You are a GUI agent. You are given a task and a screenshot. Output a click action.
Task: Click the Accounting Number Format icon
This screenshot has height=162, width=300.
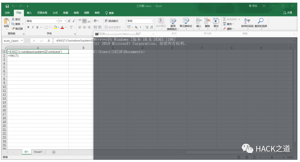coord(129,27)
